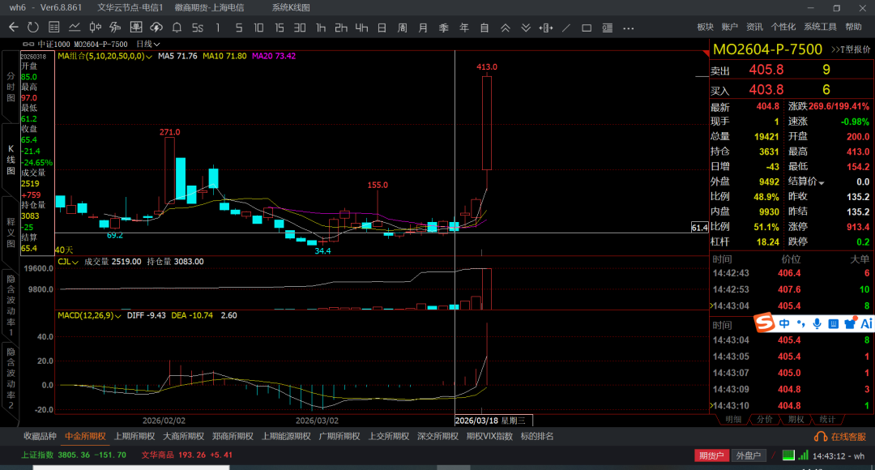875x470 pixels.
Task: Open the 系统工具 menu
Action: coord(821,28)
